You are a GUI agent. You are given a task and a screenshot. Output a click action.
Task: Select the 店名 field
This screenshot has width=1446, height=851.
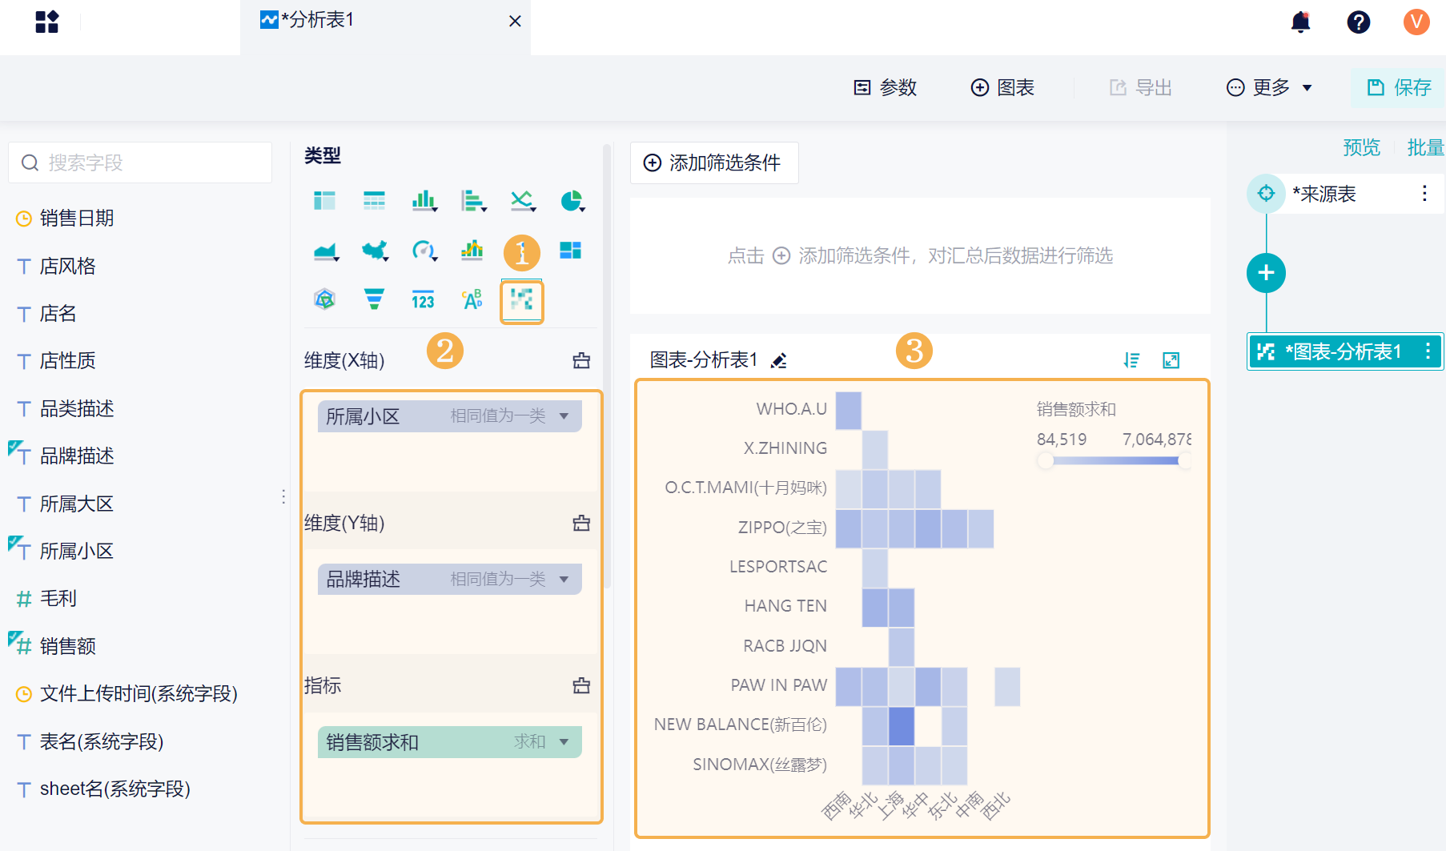tap(58, 313)
